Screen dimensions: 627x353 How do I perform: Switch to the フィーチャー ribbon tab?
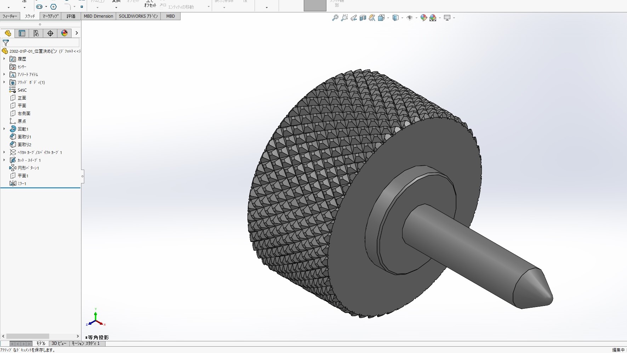(10, 16)
